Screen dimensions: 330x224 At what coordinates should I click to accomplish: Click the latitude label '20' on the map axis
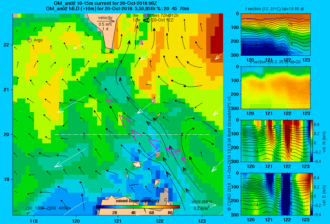click(6, 134)
